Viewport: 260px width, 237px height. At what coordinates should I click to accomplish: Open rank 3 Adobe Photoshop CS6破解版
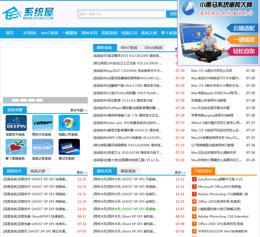[223, 194]
